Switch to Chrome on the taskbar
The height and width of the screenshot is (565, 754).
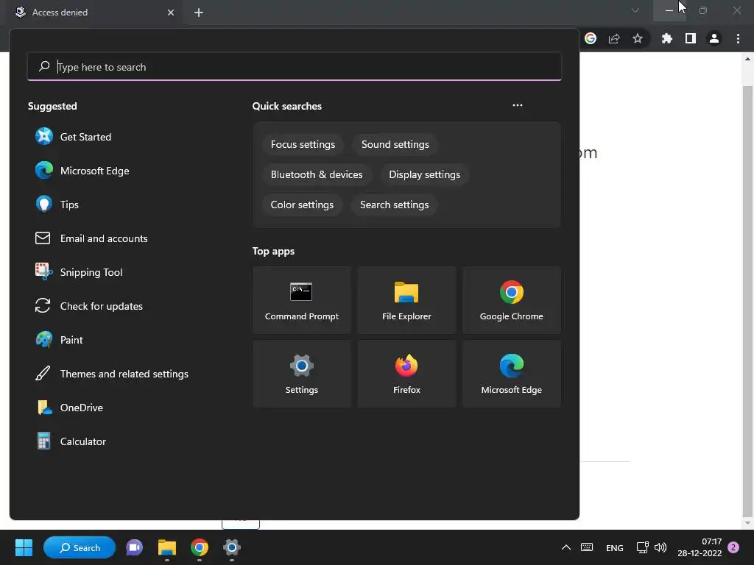200,547
